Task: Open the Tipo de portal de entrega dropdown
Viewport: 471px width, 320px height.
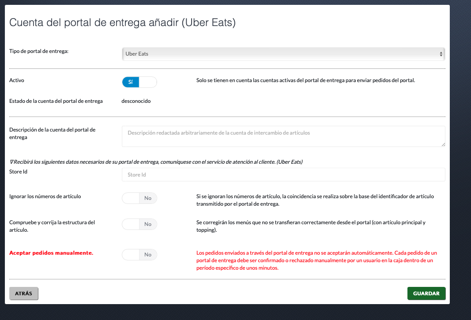Action: click(x=283, y=54)
